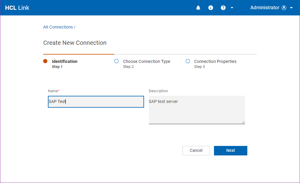Image resolution: width=300 pixels, height=183 pixels.
Task: Click inside the Description text area
Action: tap(197, 110)
